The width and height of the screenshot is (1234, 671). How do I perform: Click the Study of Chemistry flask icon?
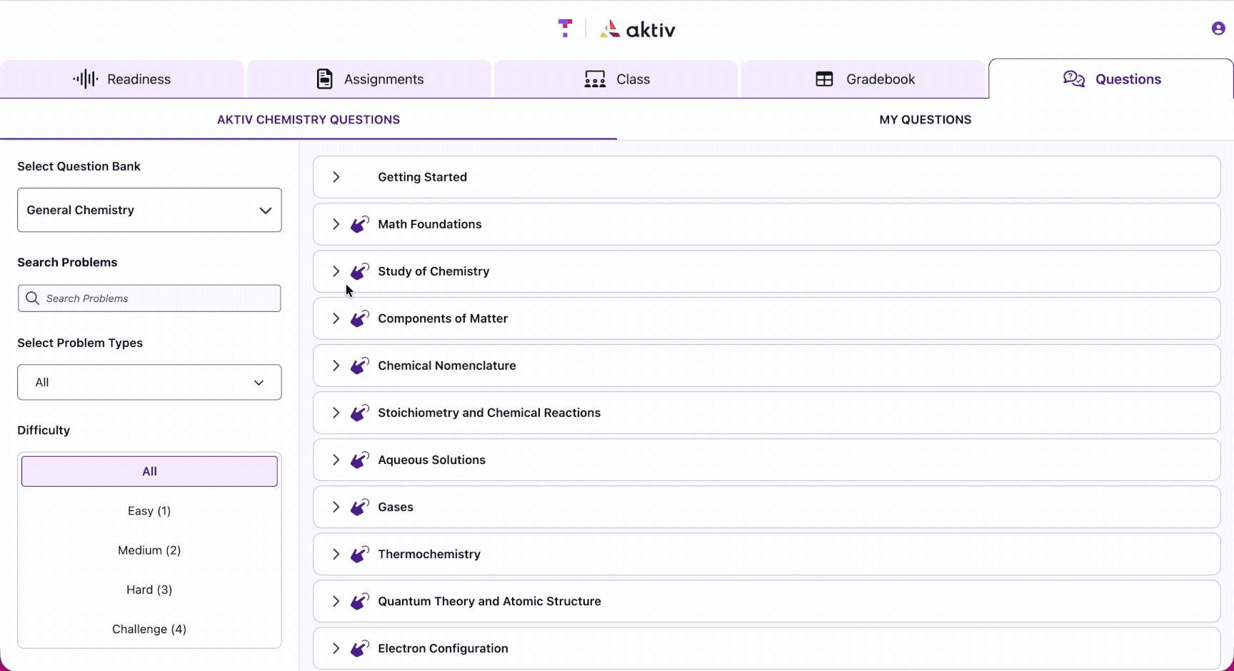click(360, 271)
